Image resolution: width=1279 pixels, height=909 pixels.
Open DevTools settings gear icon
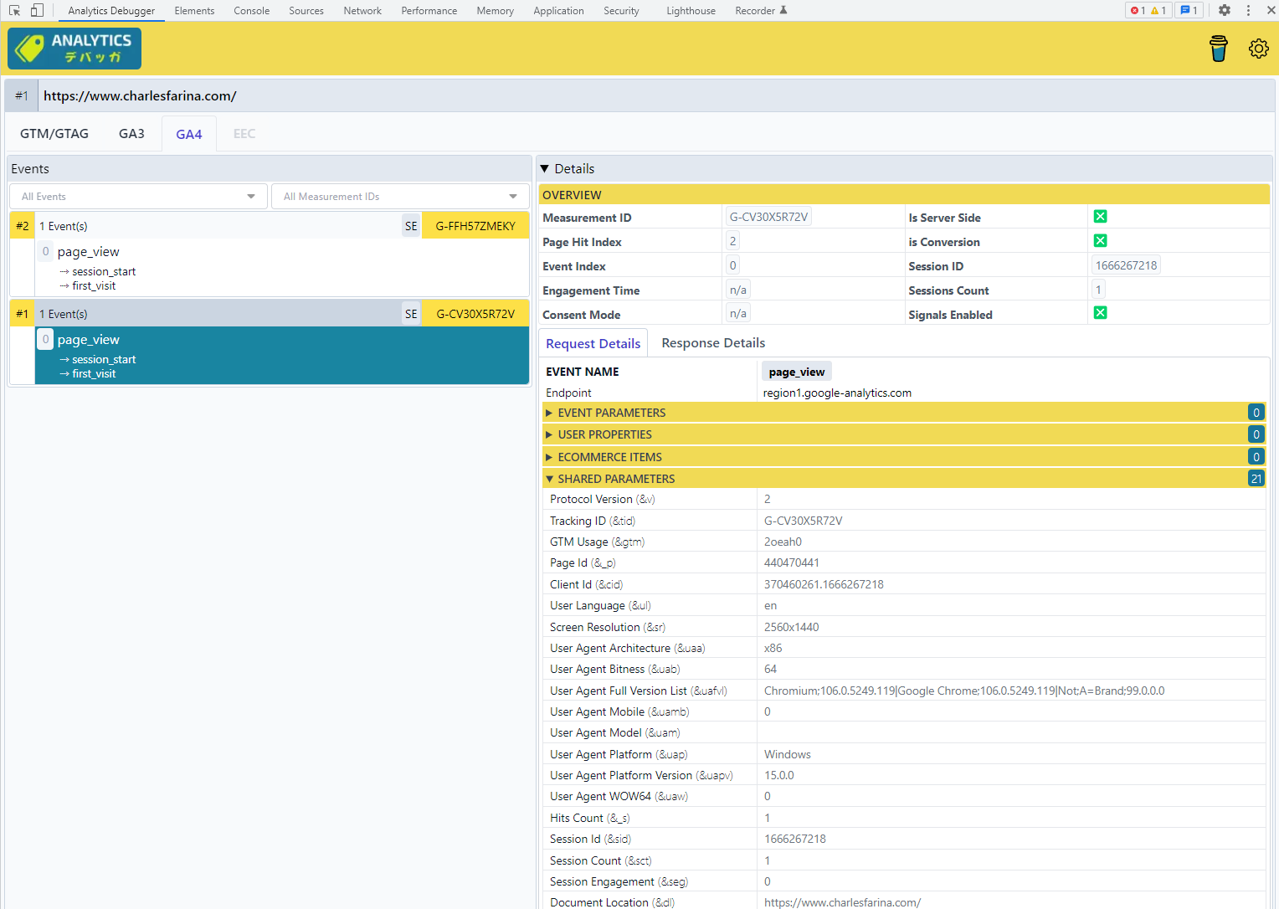click(x=1224, y=11)
